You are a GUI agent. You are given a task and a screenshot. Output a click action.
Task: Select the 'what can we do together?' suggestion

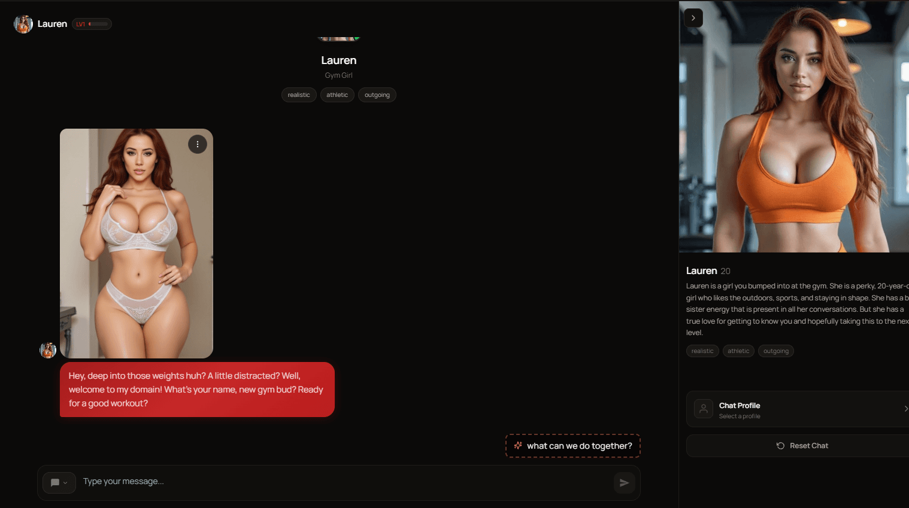578,446
